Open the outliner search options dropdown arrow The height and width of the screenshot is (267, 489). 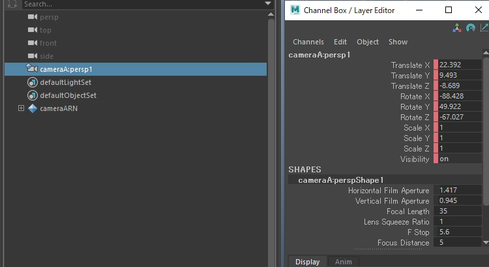click(x=268, y=3)
